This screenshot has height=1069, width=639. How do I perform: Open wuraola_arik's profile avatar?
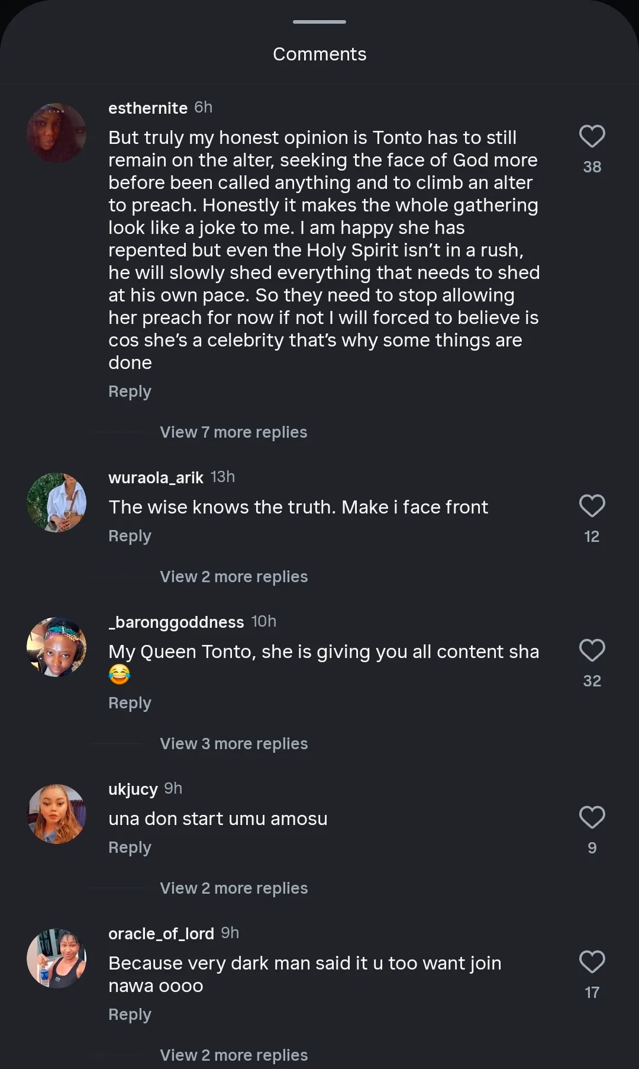[57, 503]
